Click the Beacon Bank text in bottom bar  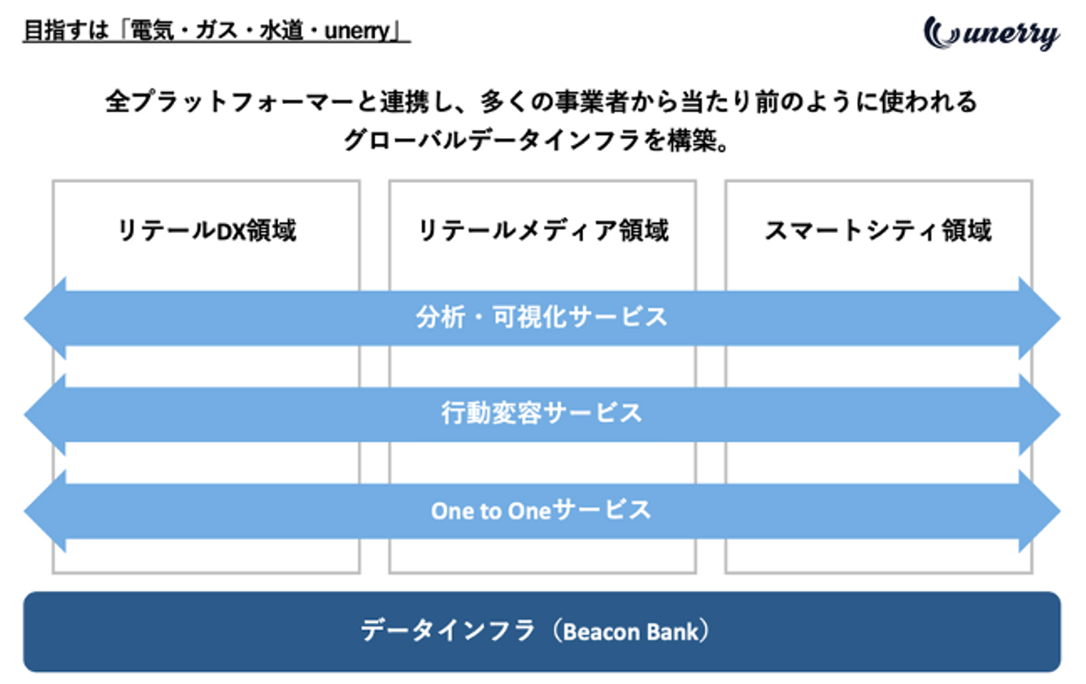pos(630,631)
